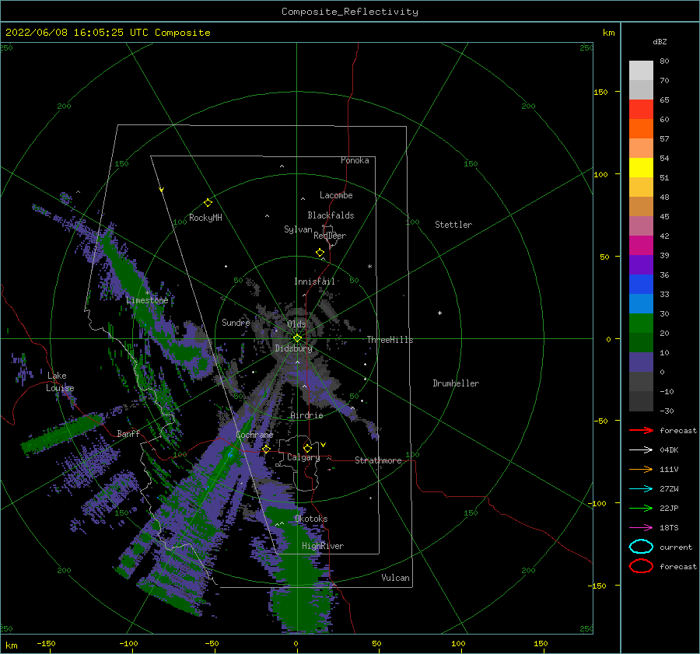Click the yellow diamond marker near RockyMH

pos(208,203)
